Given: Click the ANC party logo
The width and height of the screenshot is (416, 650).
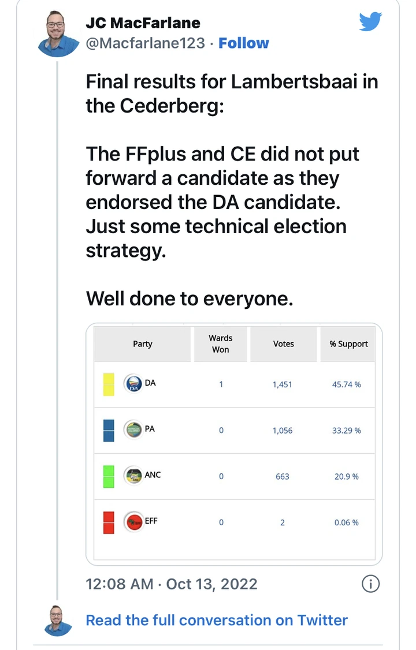Looking at the screenshot, I should coord(133,476).
